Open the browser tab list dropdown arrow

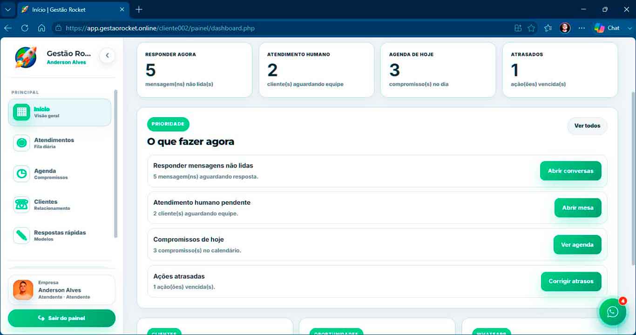tap(7, 9)
